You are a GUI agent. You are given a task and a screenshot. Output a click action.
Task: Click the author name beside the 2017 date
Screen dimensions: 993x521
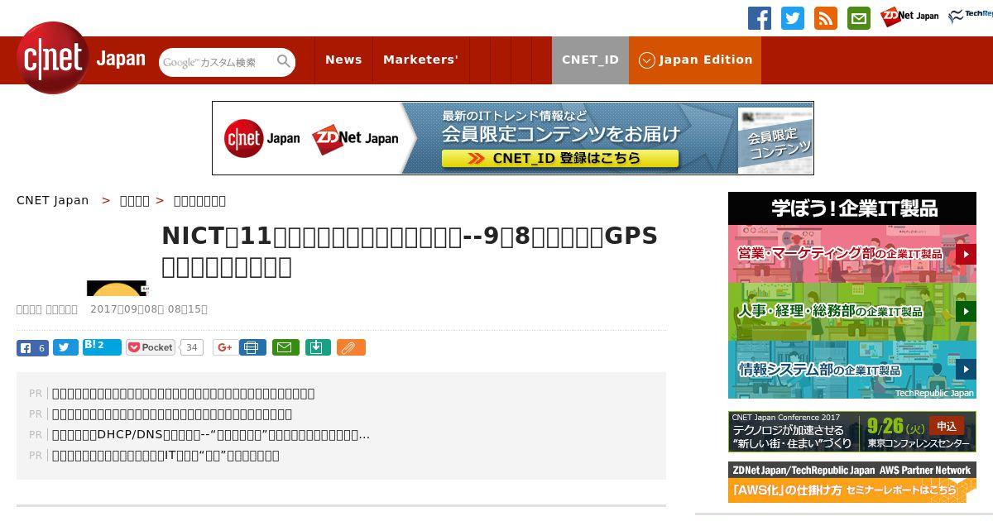pyautogui.click(x=47, y=309)
